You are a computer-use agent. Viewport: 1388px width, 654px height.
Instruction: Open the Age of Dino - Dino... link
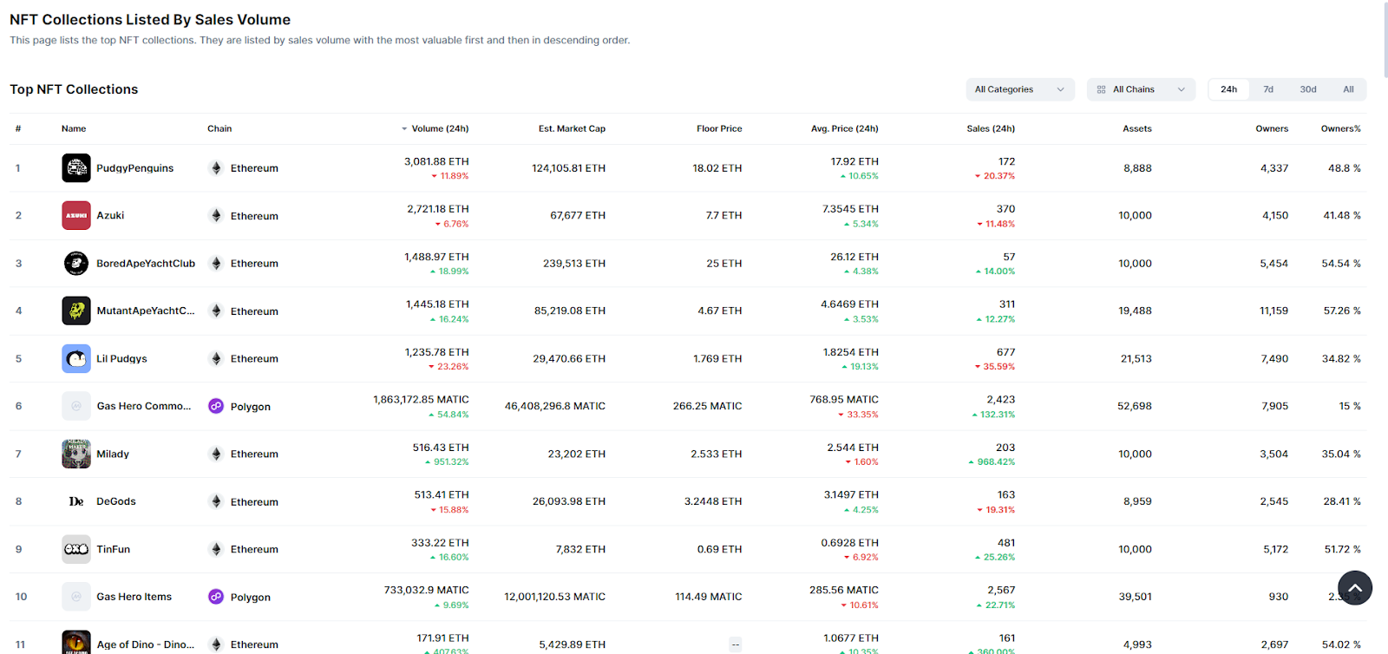[x=146, y=644]
